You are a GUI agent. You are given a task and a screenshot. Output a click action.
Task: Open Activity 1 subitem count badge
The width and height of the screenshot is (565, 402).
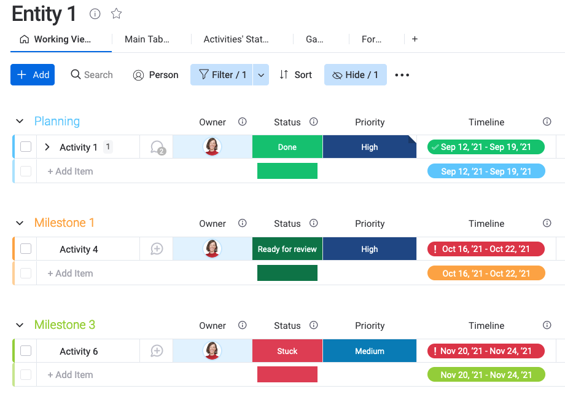[107, 147]
